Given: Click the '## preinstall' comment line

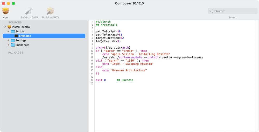Looking at the screenshot, I should pyautogui.click(x=107, y=25).
